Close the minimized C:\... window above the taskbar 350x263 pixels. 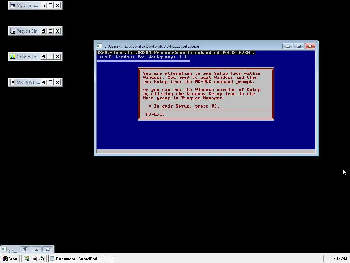(x=48, y=249)
